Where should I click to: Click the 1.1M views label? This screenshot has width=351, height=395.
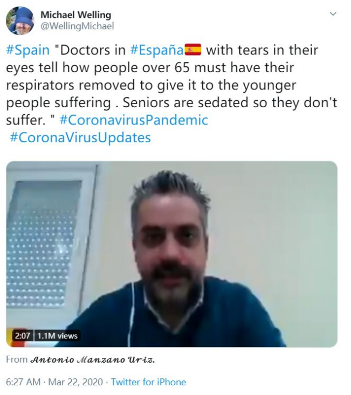point(57,336)
